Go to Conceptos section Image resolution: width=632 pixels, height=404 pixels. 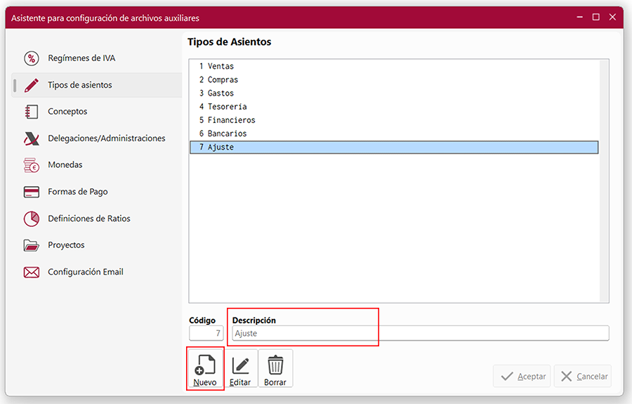[x=97, y=112]
